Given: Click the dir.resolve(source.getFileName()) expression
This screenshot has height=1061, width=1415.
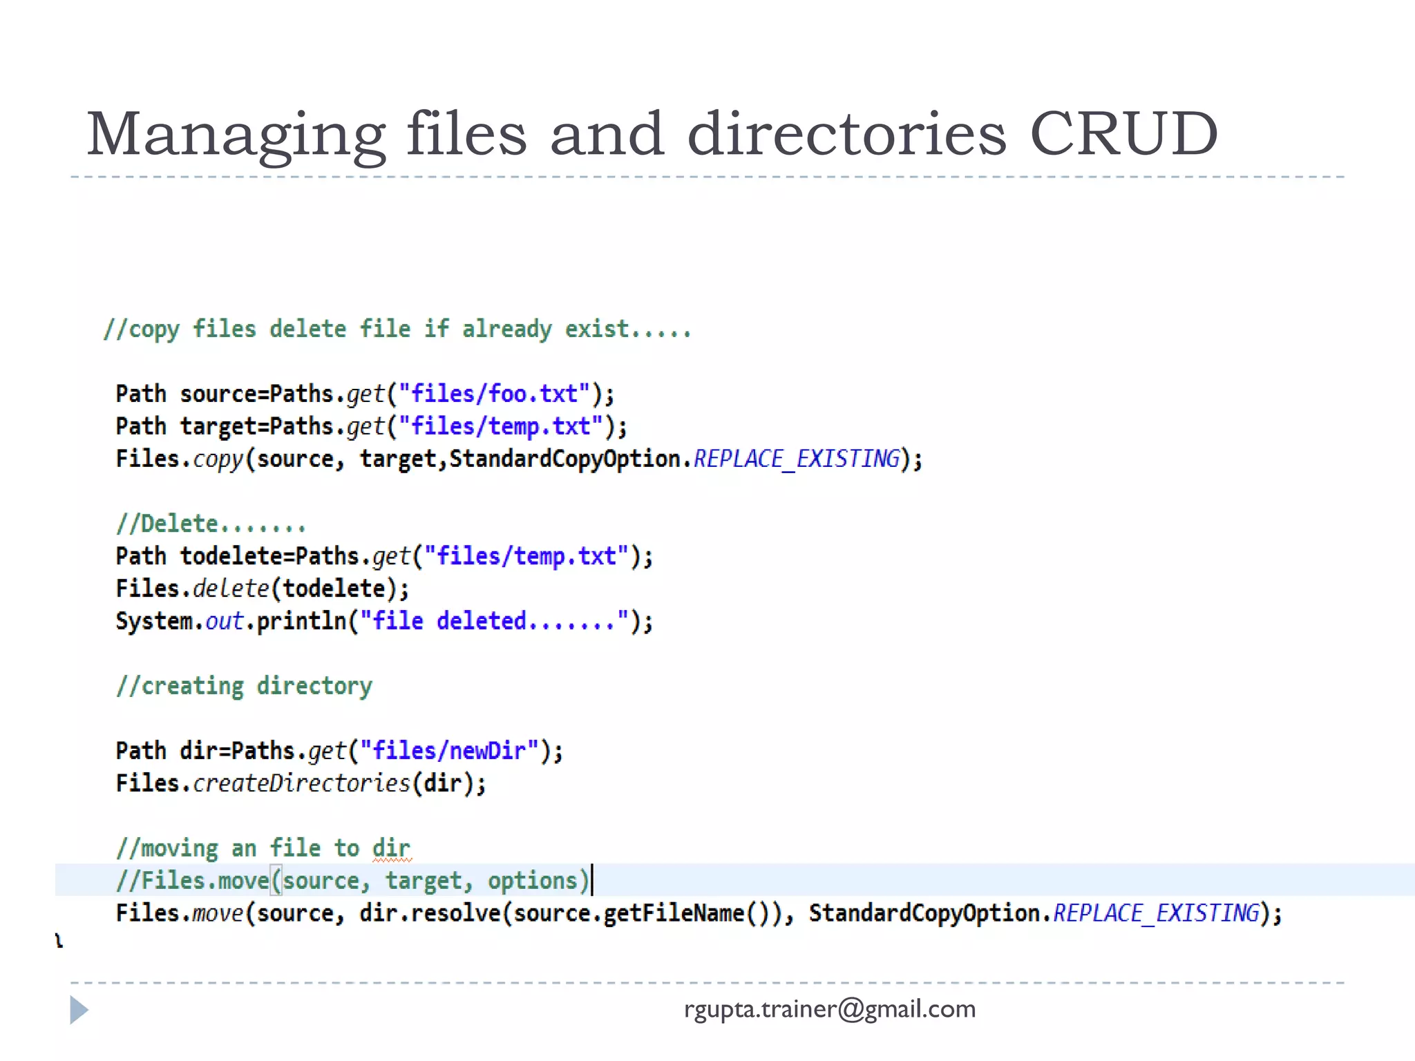Looking at the screenshot, I should (x=570, y=913).
